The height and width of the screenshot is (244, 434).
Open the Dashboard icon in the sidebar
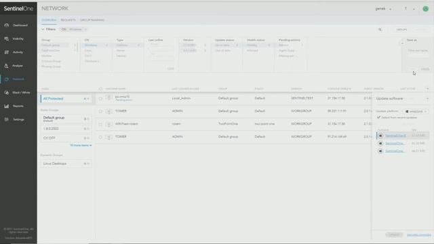tap(7, 25)
